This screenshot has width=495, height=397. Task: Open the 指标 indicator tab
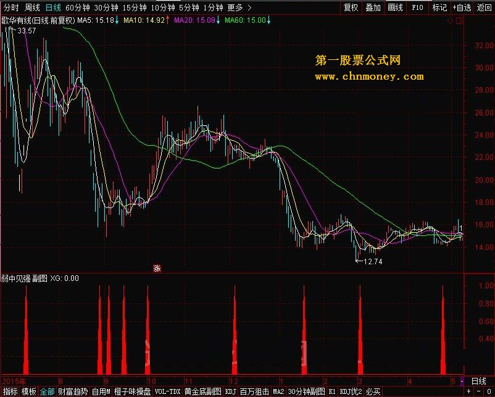[x=10, y=392]
